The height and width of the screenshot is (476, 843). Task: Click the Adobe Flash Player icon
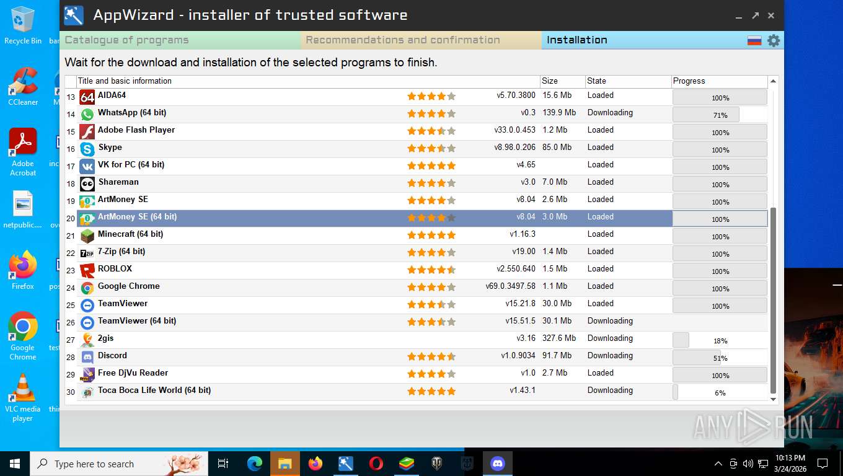point(87,131)
